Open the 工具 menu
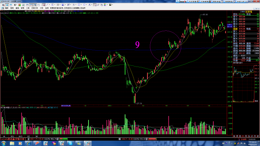The image size is (260, 146). pos(28,8)
